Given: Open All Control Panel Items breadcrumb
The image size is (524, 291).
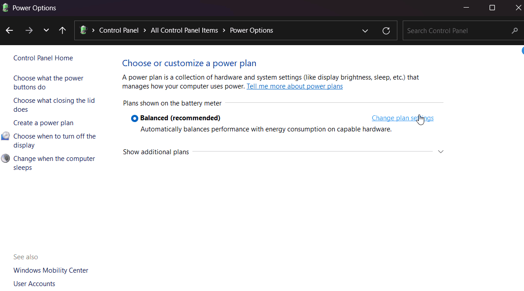Looking at the screenshot, I should (x=184, y=30).
